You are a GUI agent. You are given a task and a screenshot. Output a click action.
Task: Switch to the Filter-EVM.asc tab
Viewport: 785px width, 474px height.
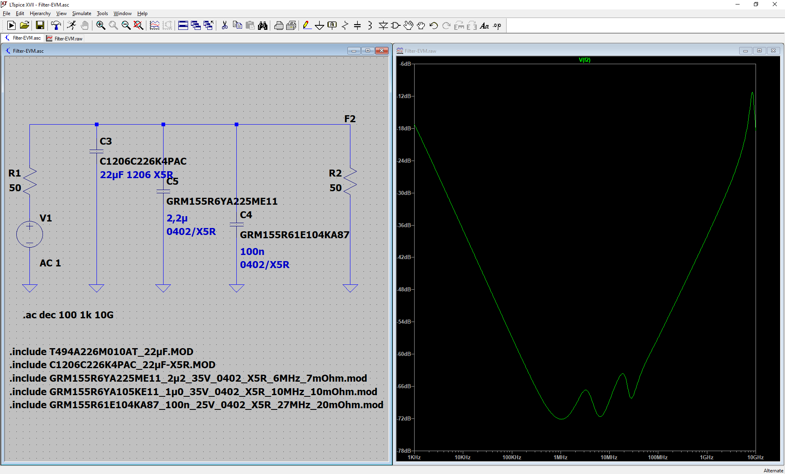click(x=23, y=38)
